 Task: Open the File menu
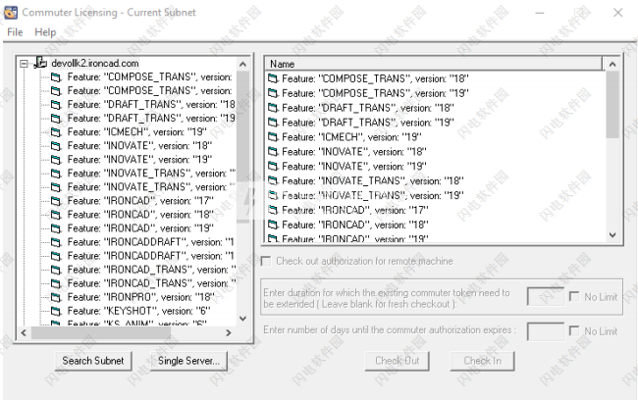point(15,32)
